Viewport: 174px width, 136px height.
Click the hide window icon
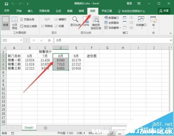(125, 23)
